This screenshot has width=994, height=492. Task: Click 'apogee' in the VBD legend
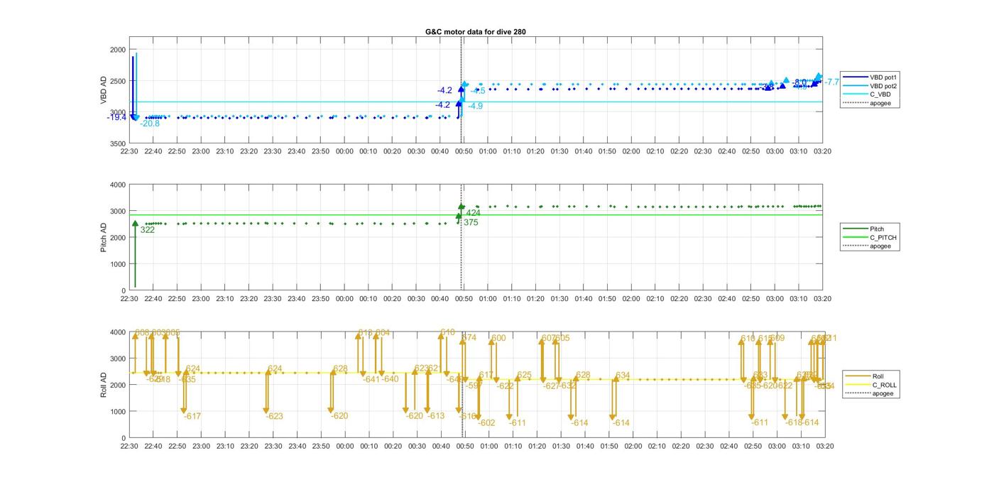click(880, 103)
